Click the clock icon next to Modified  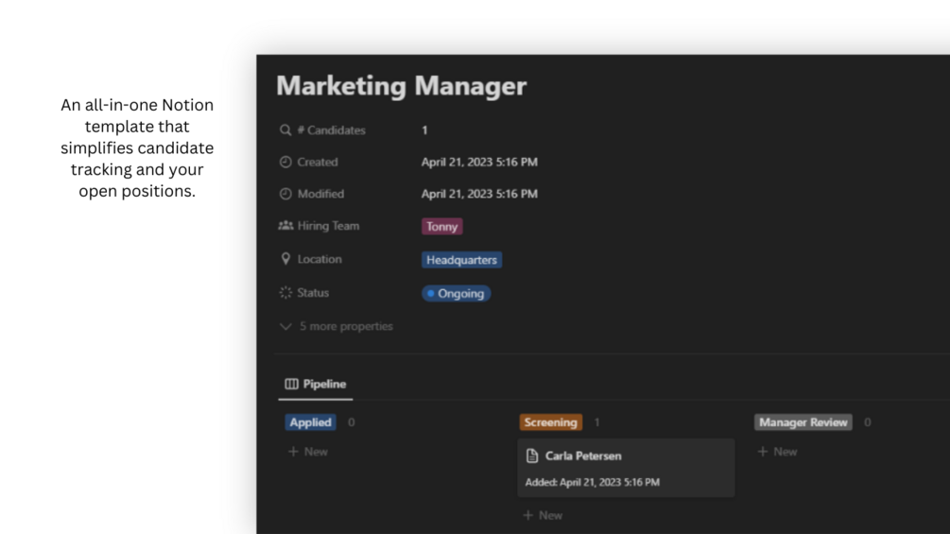coord(285,194)
